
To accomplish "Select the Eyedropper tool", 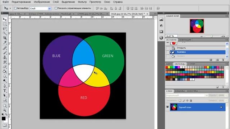I will 5,43.
